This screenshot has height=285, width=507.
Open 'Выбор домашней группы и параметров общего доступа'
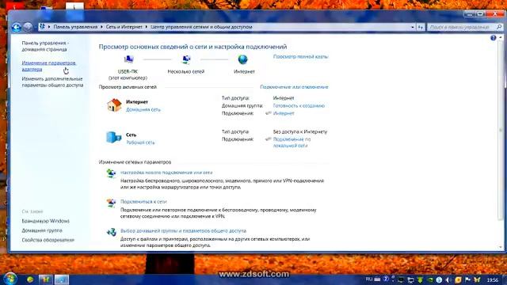click(x=183, y=230)
